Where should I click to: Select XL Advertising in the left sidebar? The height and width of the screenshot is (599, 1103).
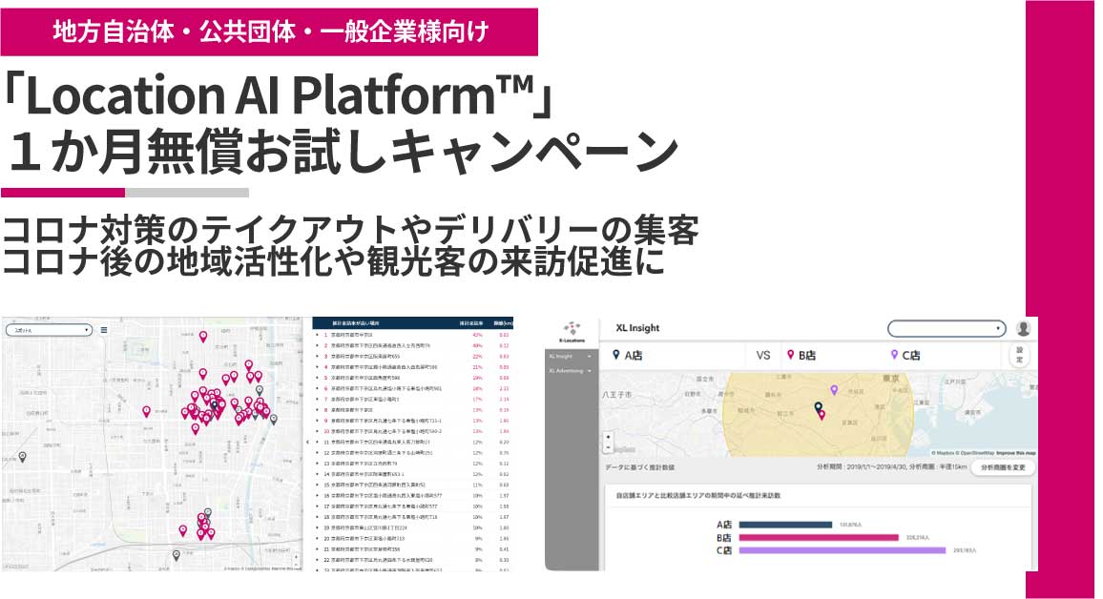[x=570, y=370]
